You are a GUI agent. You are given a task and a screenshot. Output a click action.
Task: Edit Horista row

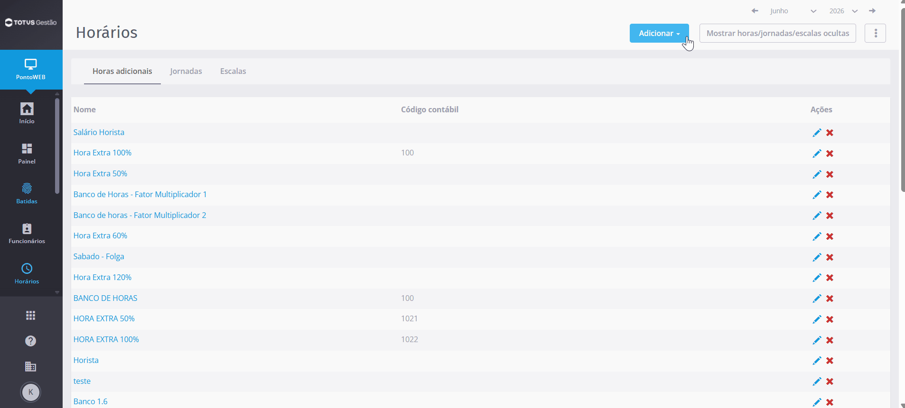[x=817, y=361]
